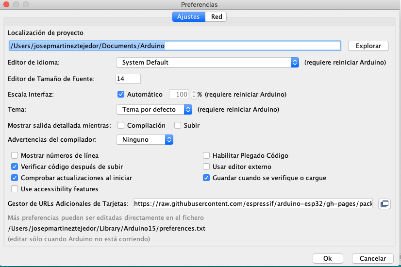401x267 pixels.
Task: Click the Explorar button
Action: [x=368, y=46]
